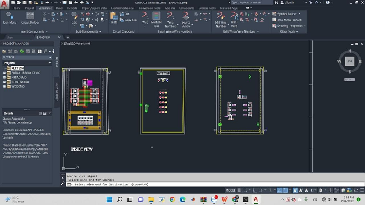
Task: Click the Source Arrow tool
Action: [186, 20]
